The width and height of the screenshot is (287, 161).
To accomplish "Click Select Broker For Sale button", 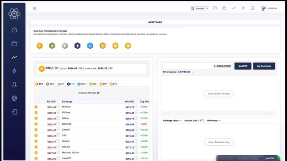I will point(219,93).
